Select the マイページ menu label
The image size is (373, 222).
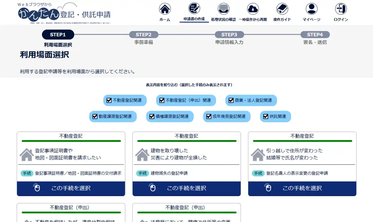tap(311, 20)
